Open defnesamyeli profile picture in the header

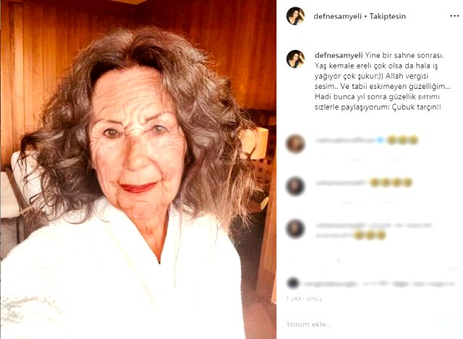[295, 16]
